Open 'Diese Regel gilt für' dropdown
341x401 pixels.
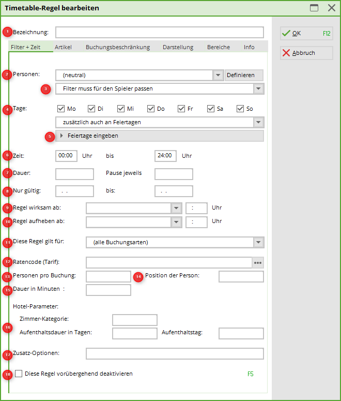259,243
